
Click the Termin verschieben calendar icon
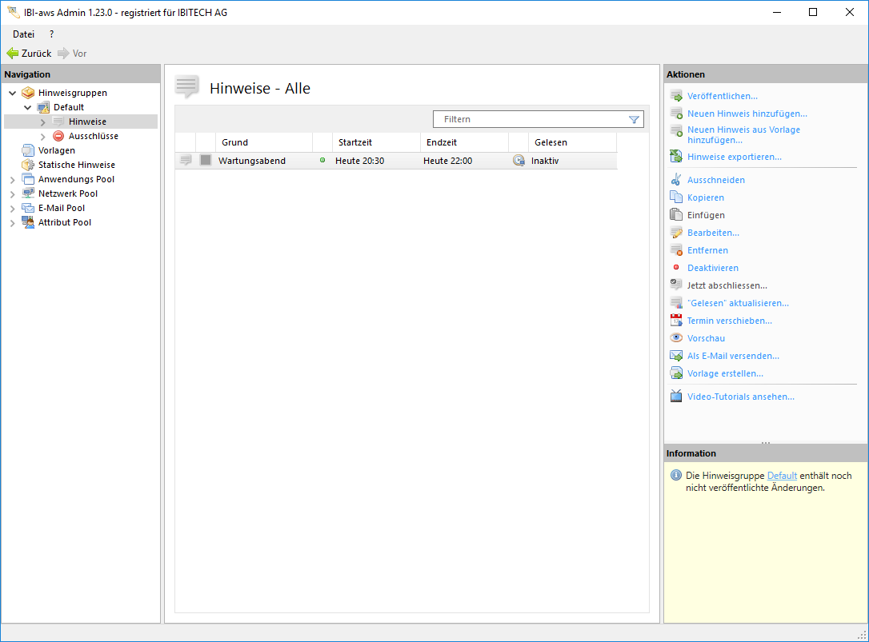pos(676,321)
